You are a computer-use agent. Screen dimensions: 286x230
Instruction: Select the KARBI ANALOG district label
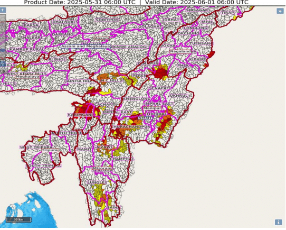coord(130,47)
